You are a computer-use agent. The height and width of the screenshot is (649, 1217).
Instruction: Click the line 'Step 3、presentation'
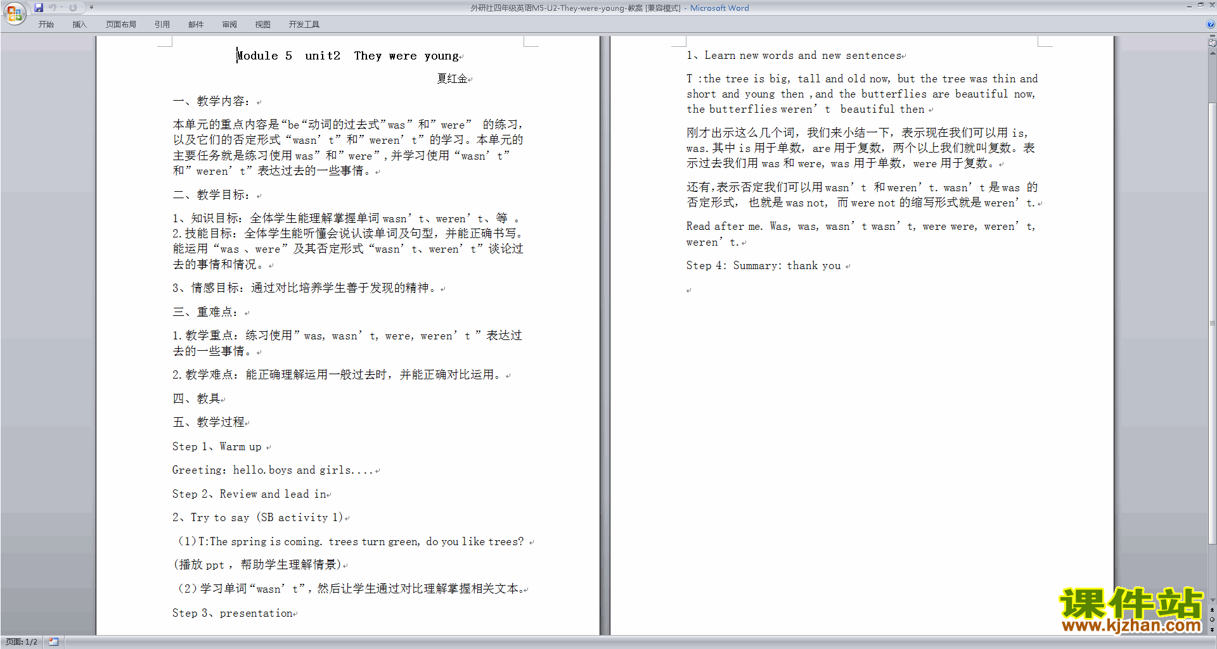[x=233, y=613]
